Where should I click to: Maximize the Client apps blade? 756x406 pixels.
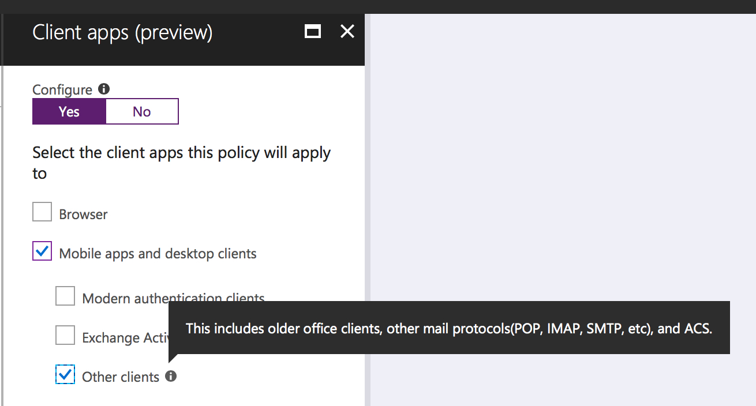312,32
